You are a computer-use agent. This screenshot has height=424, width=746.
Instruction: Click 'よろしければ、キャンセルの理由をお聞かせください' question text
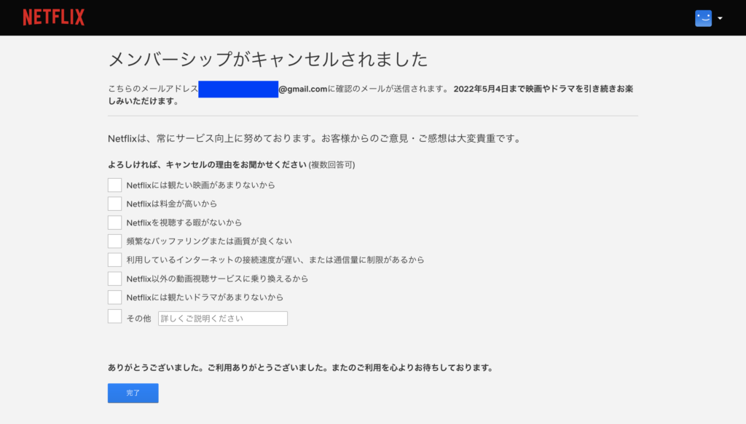point(207,165)
